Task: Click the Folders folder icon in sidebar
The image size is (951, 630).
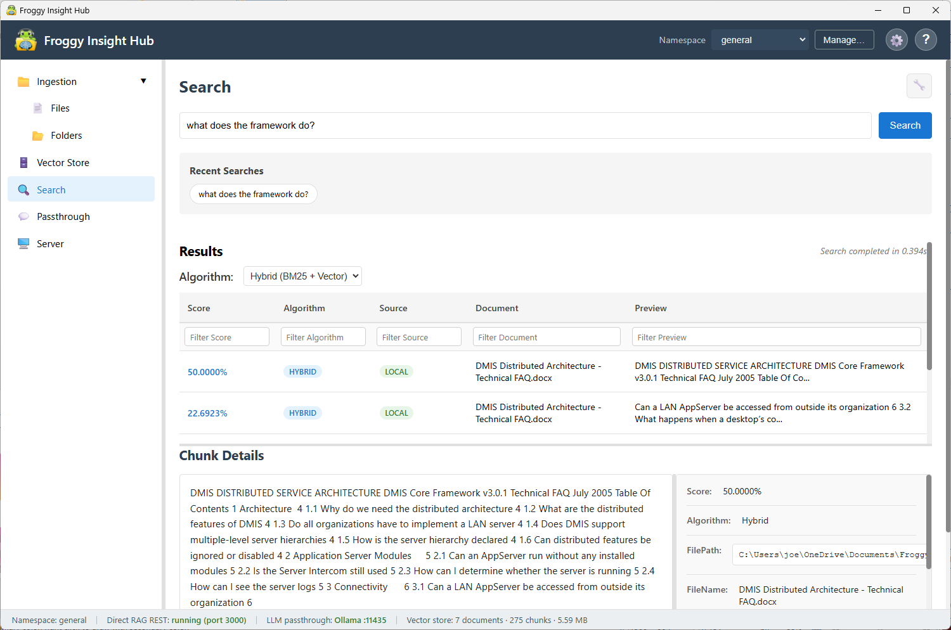Action: (x=38, y=136)
